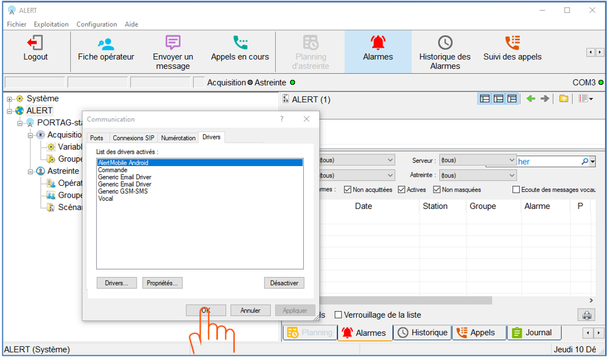The width and height of the screenshot is (610, 360).
Task: Open the Serveur dropdown
Action: coord(477,160)
